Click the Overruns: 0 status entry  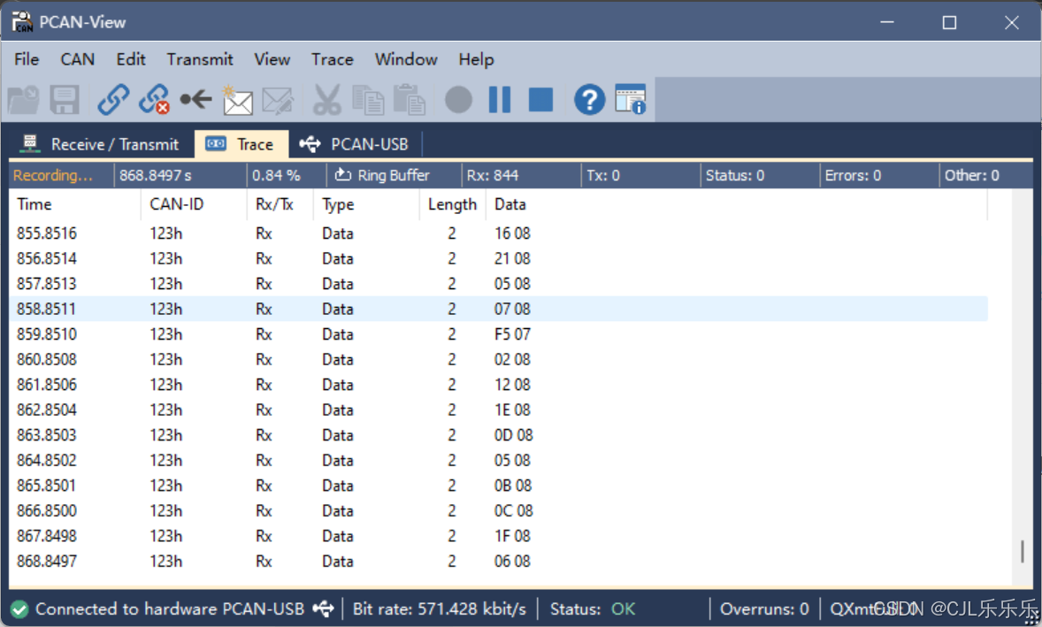764,609
